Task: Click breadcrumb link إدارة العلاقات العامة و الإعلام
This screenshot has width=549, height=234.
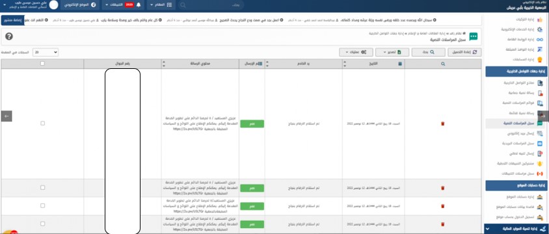Action: click(427, 33)
